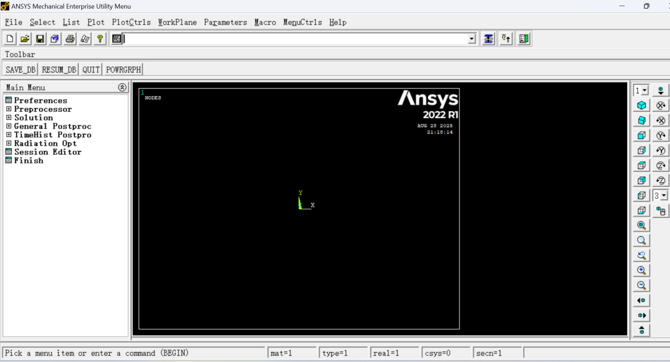Screen dimensions: 670x362
Task: Switch to Oblique view
Action: tap(641, 120)
